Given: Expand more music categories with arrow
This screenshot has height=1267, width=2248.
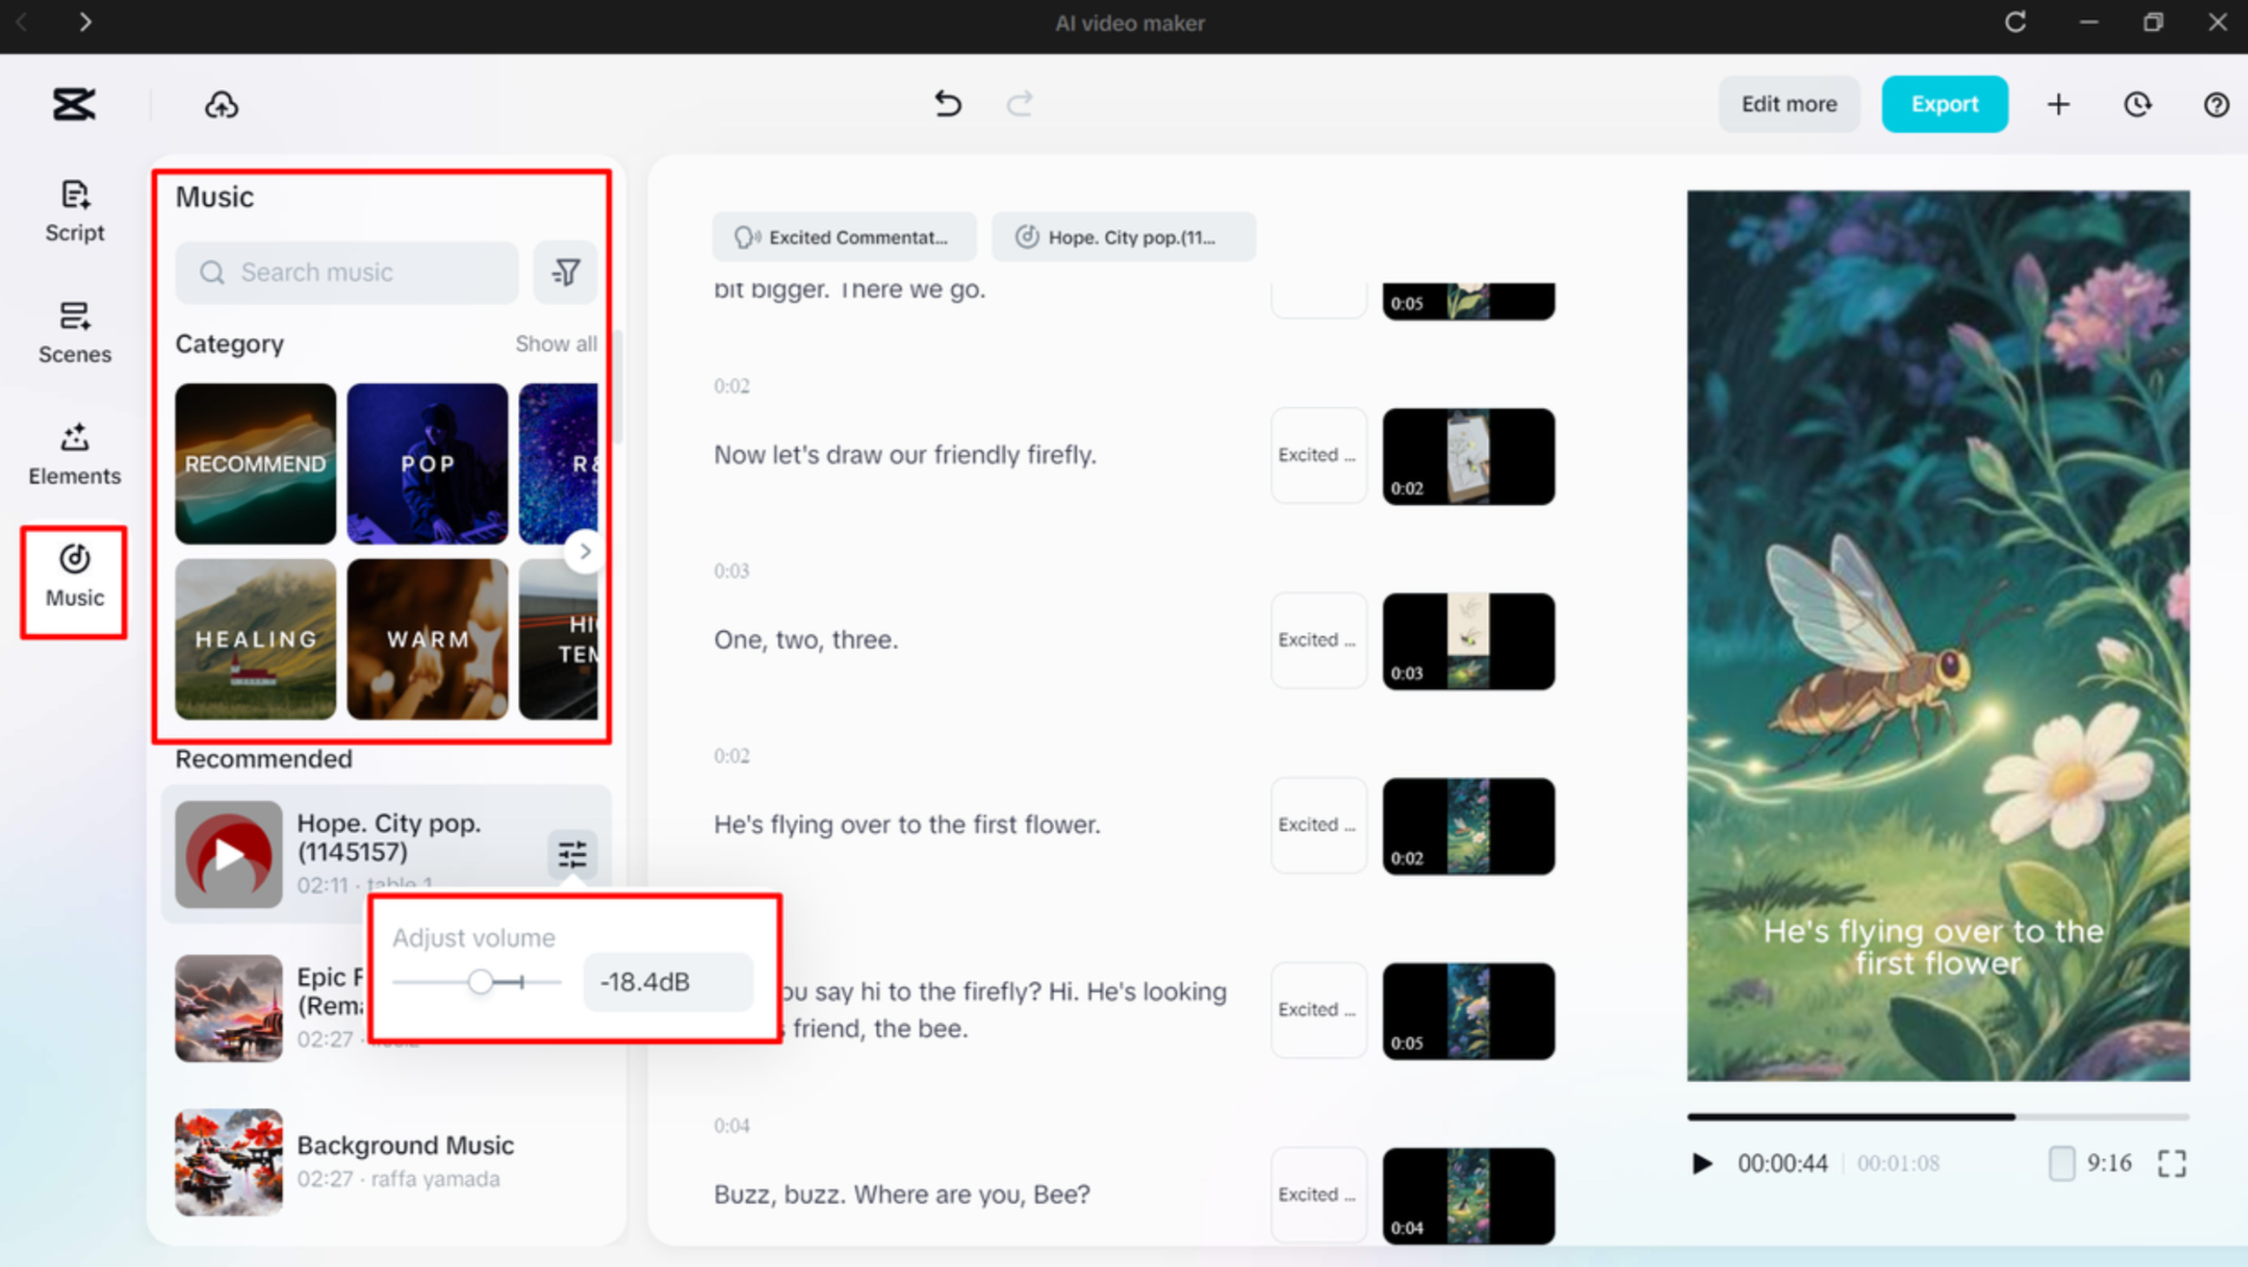Looking at the screenshot, I should (584, 551).
